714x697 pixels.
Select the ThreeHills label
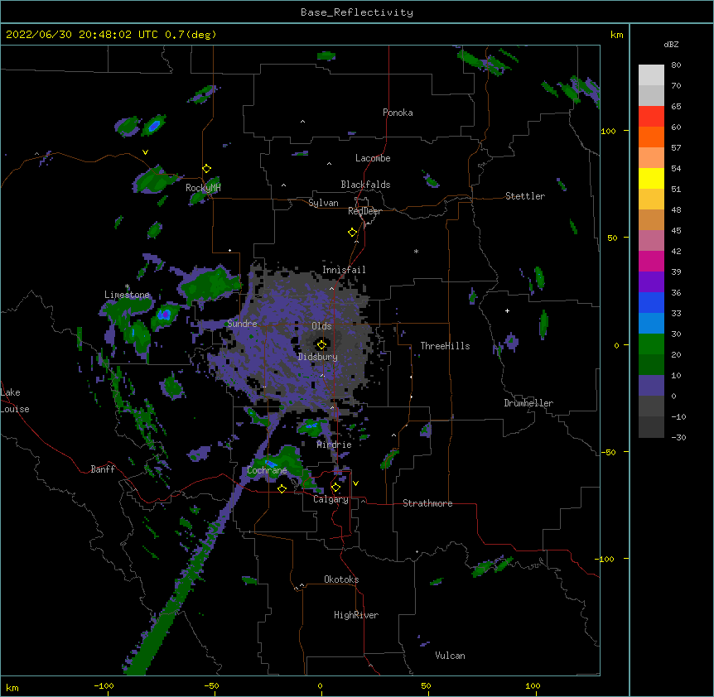(x=445, y=346)
